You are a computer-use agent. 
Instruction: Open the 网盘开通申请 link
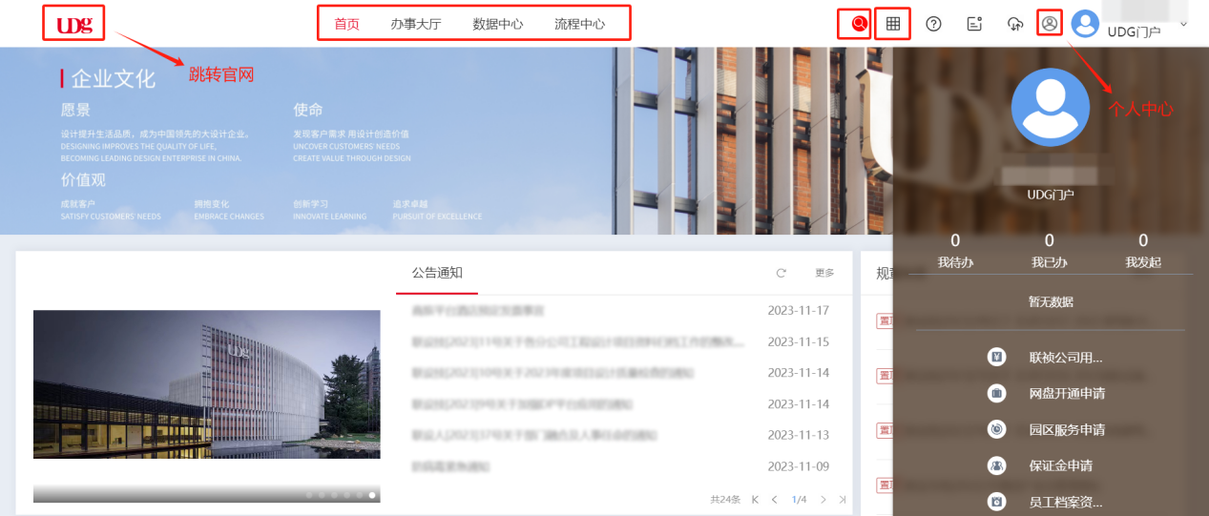pyautogui.click(x=1067, y=393)
